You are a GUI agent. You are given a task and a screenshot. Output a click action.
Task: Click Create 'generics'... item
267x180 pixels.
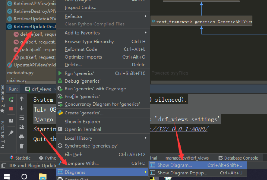pyautogui.click(x=103, y=113)
